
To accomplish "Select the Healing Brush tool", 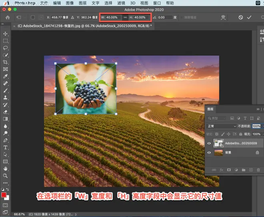I will pyautogui.click(x=5, y=83).
